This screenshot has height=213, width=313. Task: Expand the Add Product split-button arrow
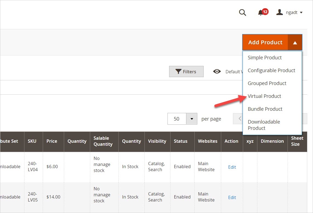295,42
